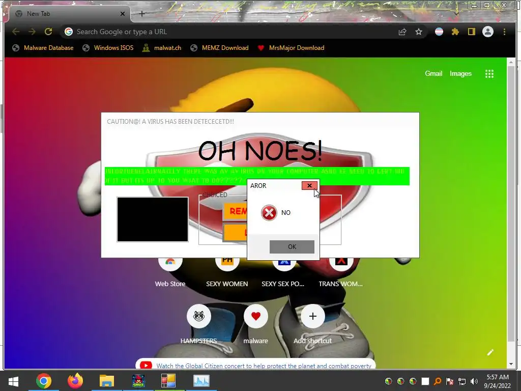Click the browser back arrow
The height and width of the screenshot is (391, 521).
click(16, 32)
